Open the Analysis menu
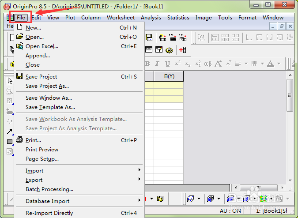This screenshot has height=218, width=298. (151, 18)
